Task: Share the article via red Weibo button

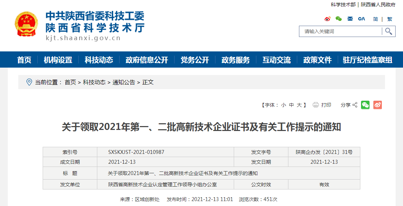Action: point(378,105)
